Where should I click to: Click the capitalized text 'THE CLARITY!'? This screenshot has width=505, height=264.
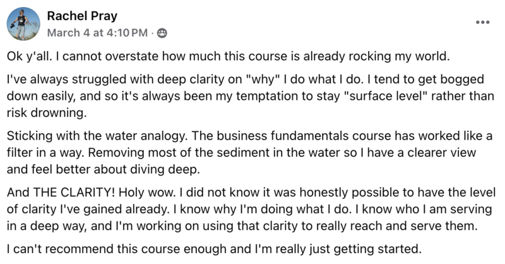[x=74, y=193]
